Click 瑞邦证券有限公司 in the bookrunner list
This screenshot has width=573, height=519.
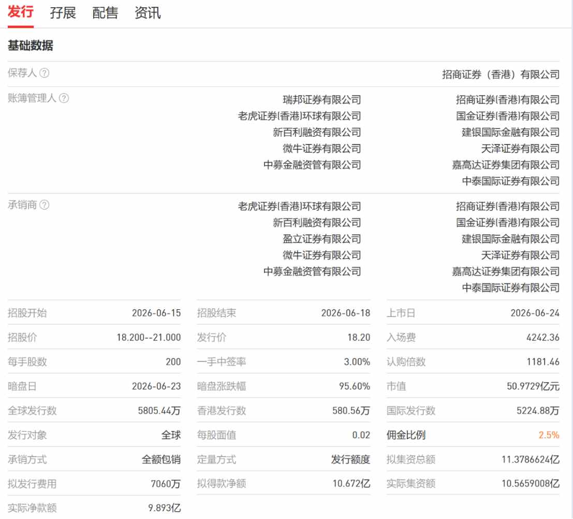321,99
